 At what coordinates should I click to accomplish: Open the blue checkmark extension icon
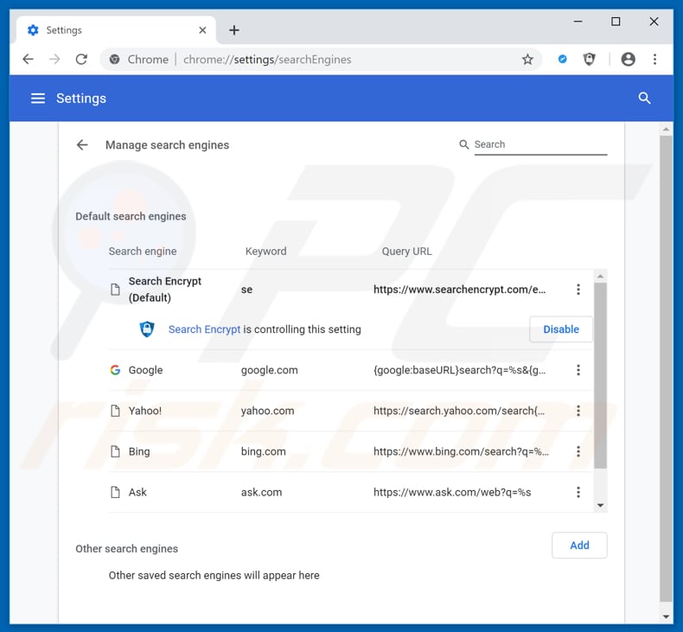click(562, 59)
